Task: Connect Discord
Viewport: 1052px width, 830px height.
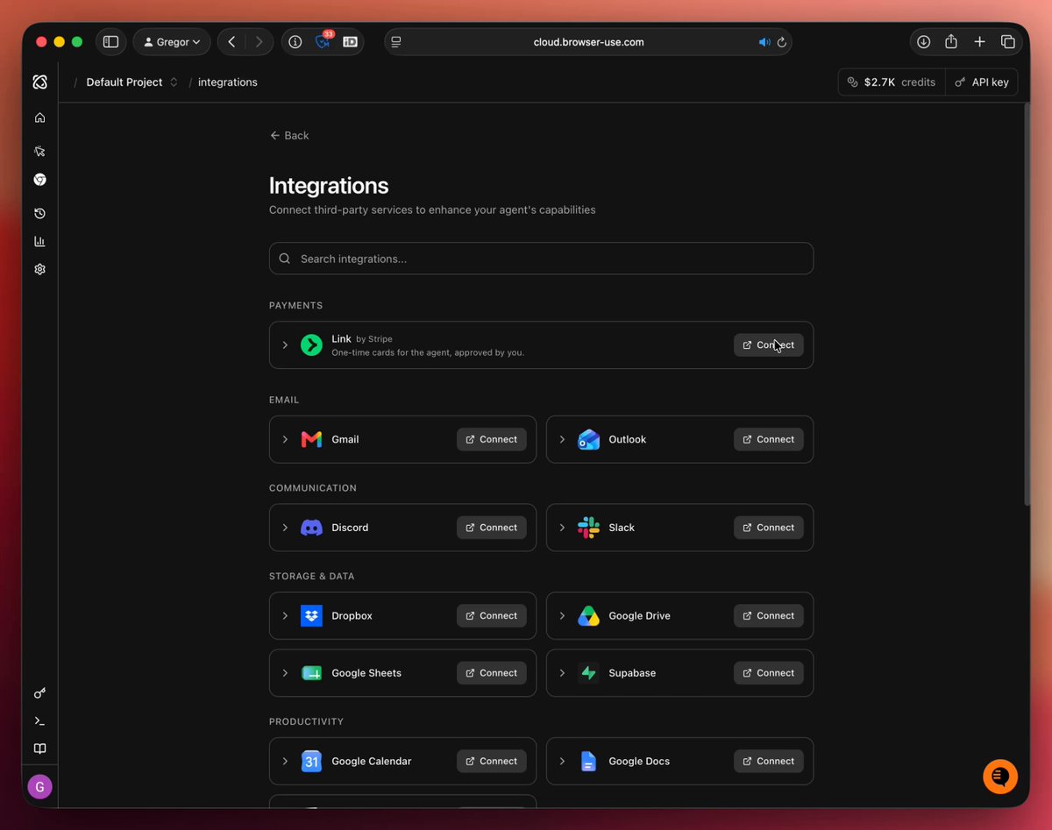Action: [491, 528]
